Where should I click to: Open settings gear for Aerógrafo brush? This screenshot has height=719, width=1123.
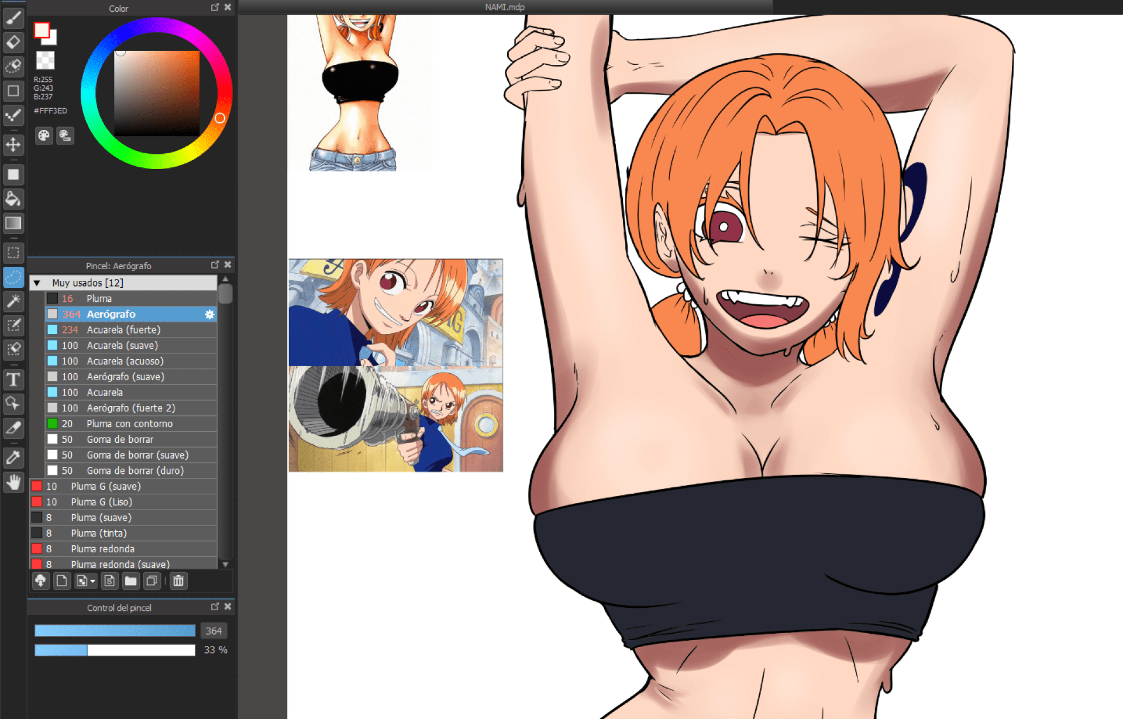pos(209,315)
